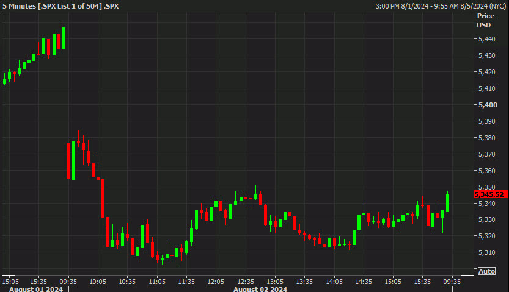Click the 5,420 price axis label
This screenshot has width=509, height=292.
[486, 72]
